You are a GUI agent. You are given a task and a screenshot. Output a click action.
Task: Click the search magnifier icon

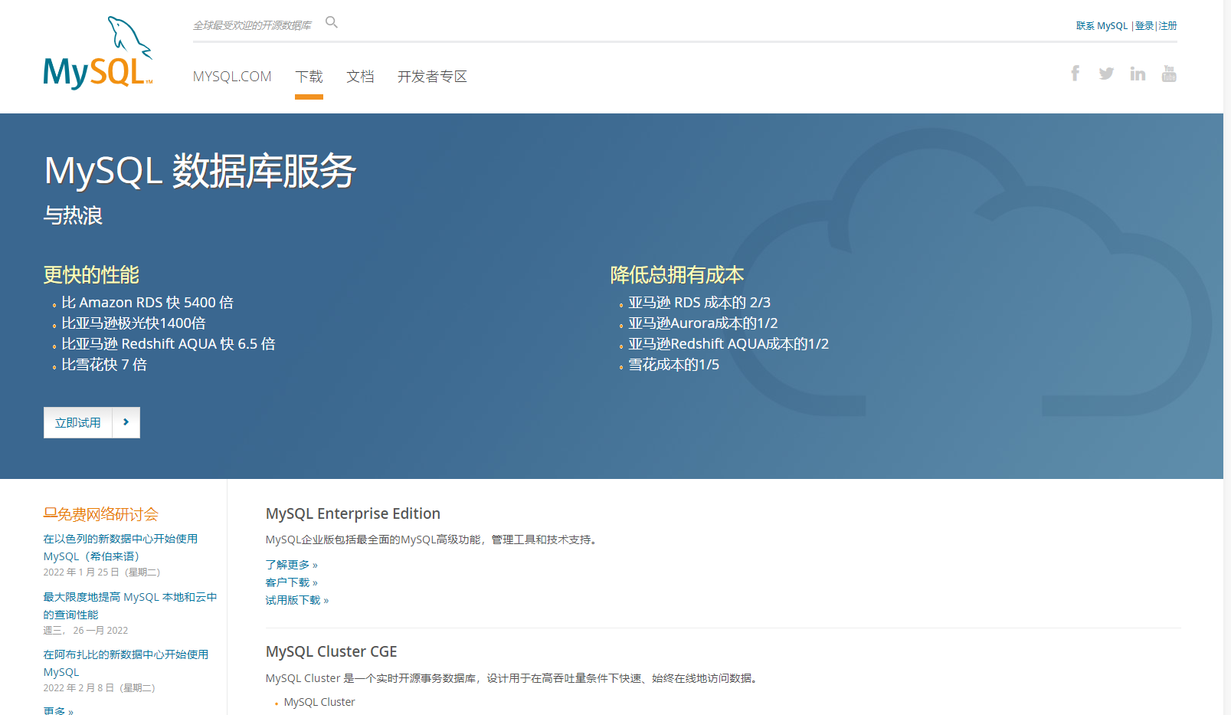point(332,22)
